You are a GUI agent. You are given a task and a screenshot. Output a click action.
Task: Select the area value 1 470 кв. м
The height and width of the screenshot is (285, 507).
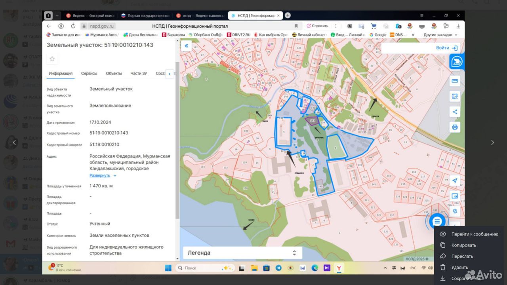point(101,186)
